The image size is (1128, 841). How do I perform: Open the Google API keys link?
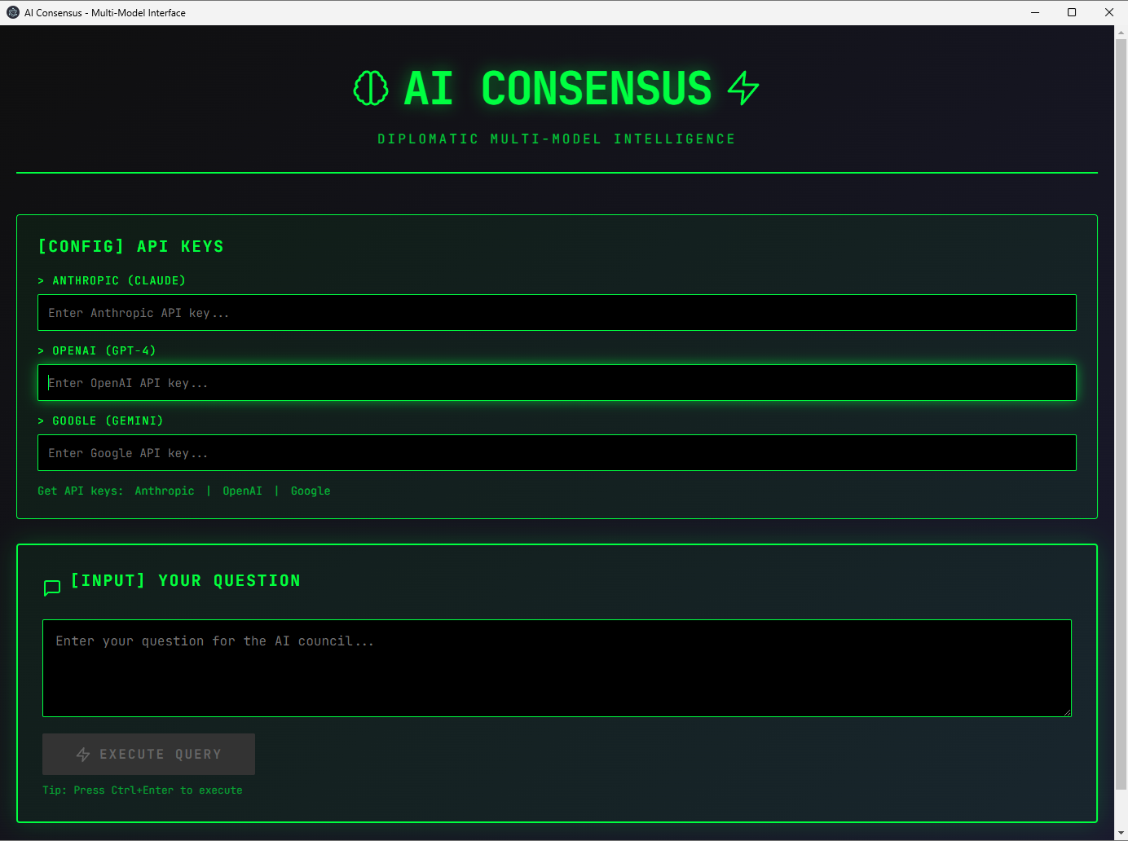click(x=310, y=491)
